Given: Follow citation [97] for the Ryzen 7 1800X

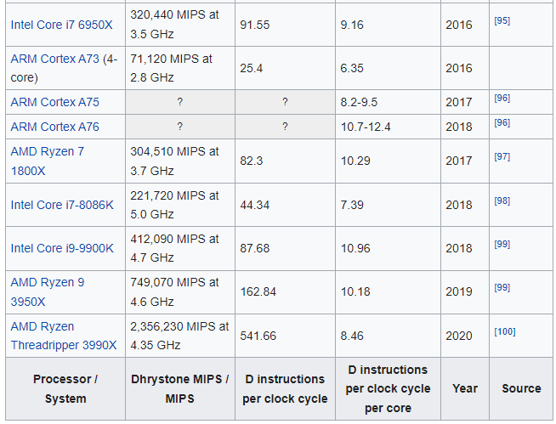Looking at the screenshot, I should coord(502,156).
